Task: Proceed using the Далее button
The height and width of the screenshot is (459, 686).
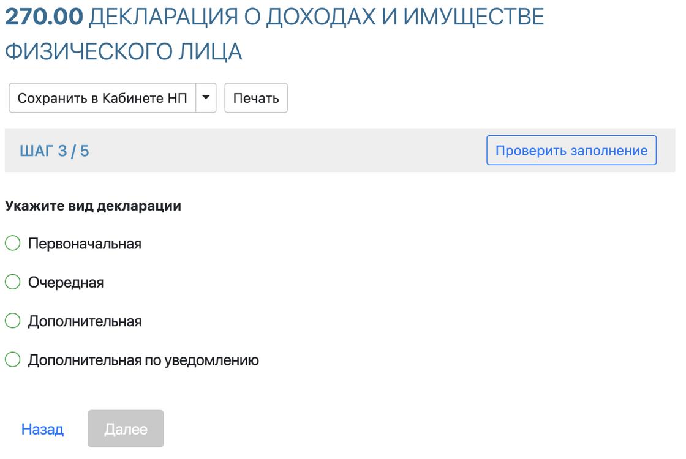Action: pyautogui.click(x=126, y=428)
